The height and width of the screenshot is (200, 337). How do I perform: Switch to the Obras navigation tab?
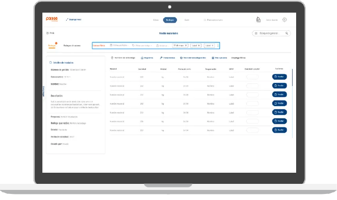pos(156,20)
